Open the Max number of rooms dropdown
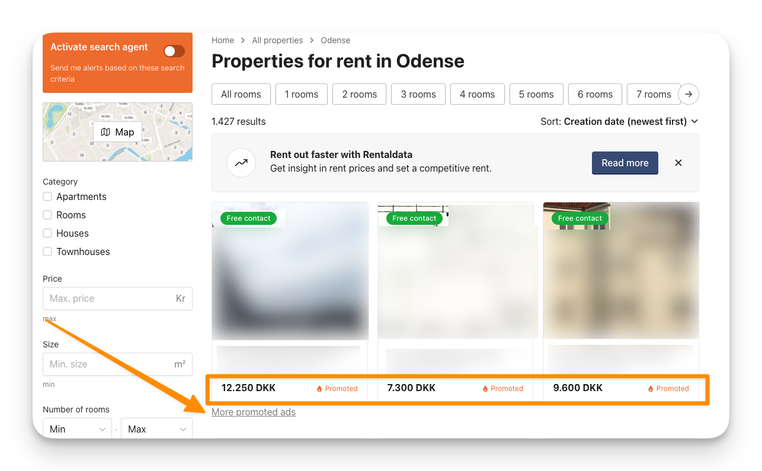This screenshot has height=471, width=762. click(x=156, y=429)
